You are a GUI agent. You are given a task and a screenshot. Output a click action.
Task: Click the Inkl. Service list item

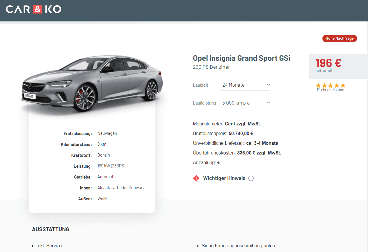click(x=49, y=246)
